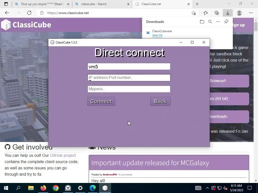Open the tab actions menu icon
Viewport: 258px width, 193px height.
pyautogui.click(x=6, y=4)
